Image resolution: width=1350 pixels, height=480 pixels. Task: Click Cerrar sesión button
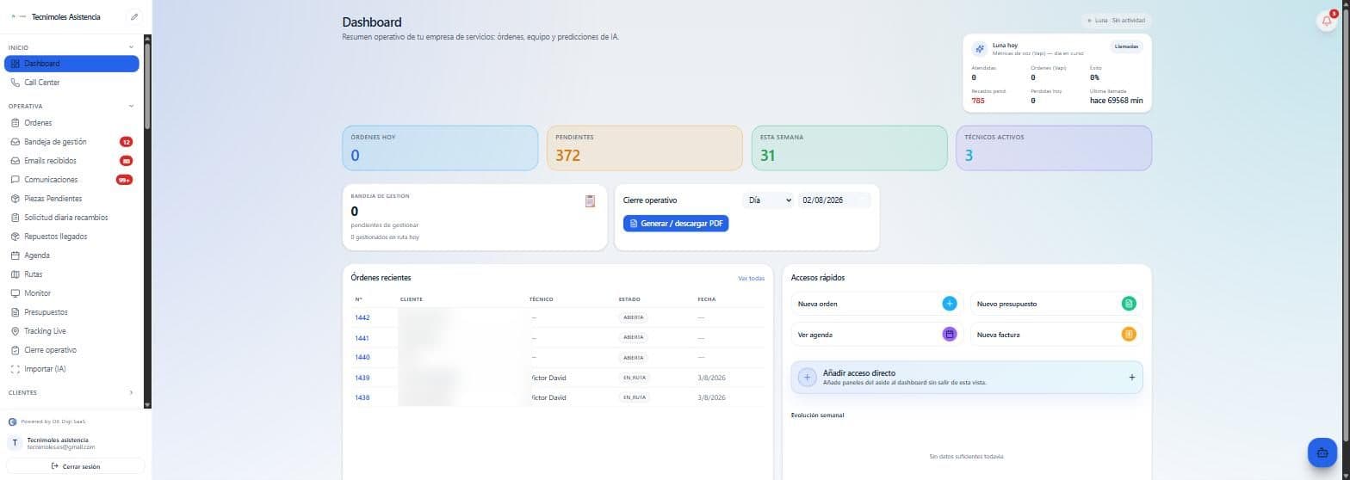(76, 466)
